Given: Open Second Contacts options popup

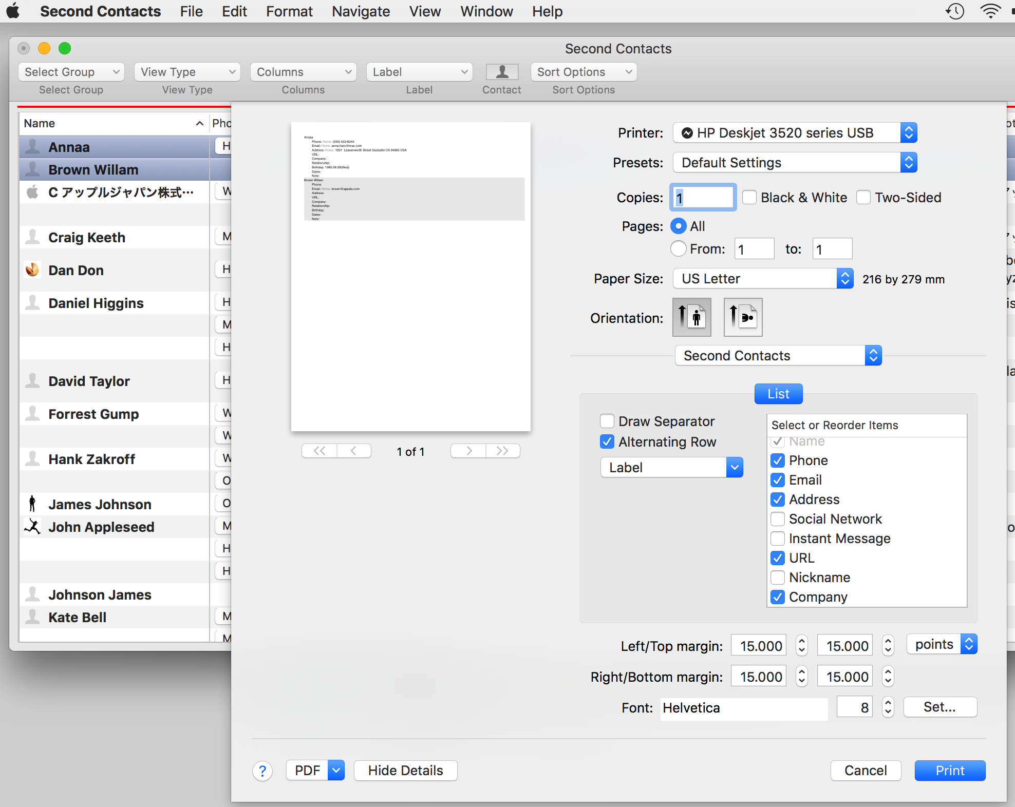Looking at the screenshot, I should 778,355.
